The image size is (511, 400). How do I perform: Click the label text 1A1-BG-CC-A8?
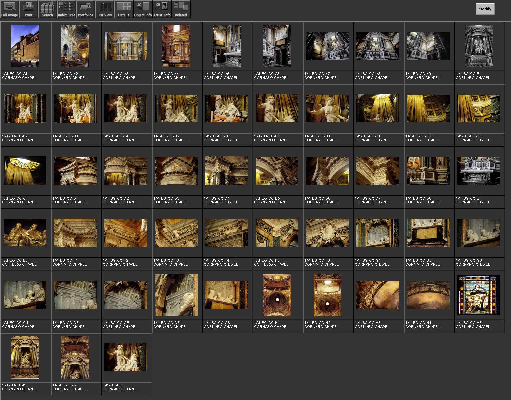[x=367, y=74]
